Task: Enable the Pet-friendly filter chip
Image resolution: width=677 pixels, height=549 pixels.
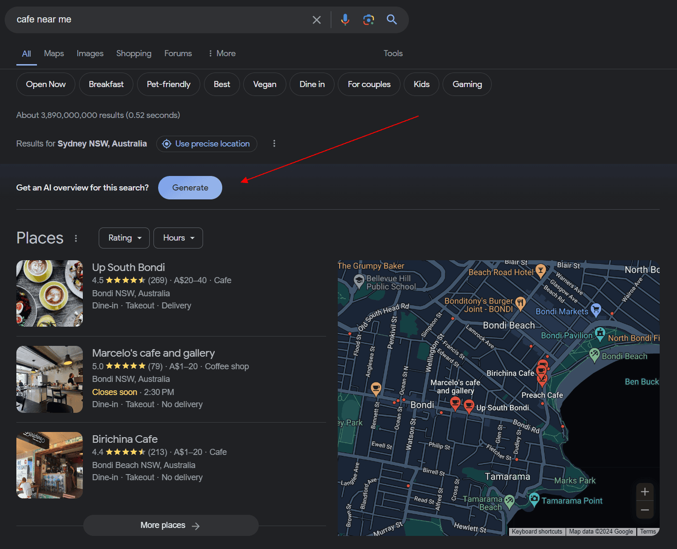Action: point(168,84)
